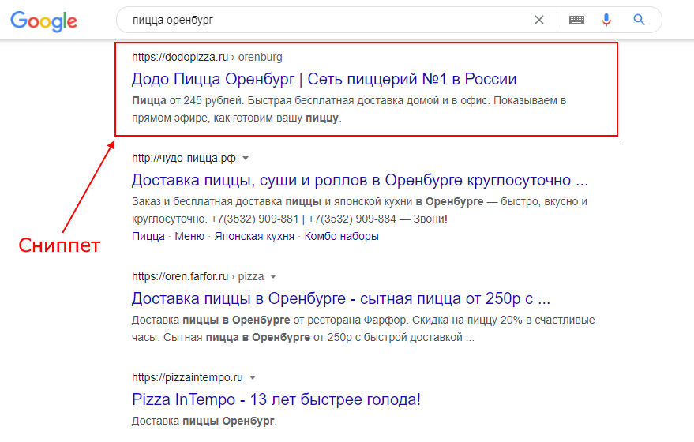Viewport: 694px width, 442px height.
Task: Start voice search with microphone icon
Action: [x=606, y=20]
